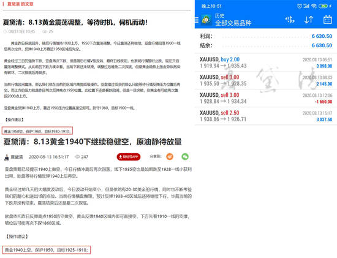Image resolution: width=337 pixels, height=258 pixels.
Task: Tap the trade timestamp 2020.08.13 15:17
Action: [x=317, y=113]
